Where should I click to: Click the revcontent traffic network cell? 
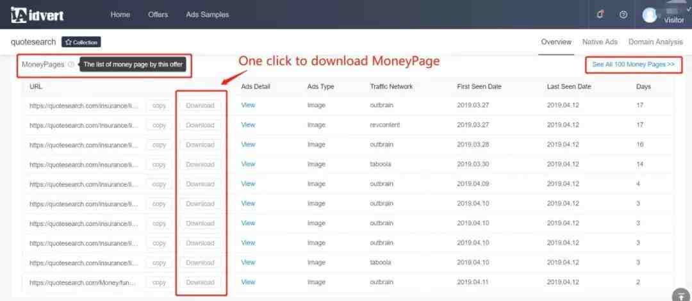[385, 125]
